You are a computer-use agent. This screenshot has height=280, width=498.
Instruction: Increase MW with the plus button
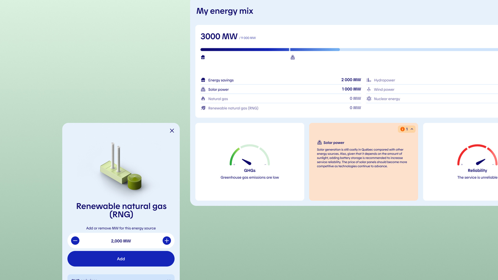click(167, 241)
